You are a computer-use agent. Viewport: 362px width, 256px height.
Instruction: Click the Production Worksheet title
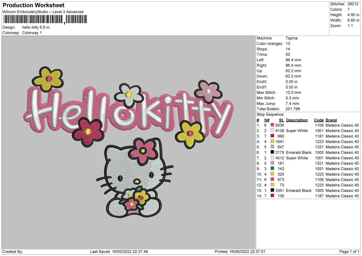point(34,5)
